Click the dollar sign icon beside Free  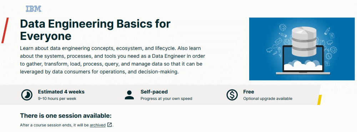(232, 95)
